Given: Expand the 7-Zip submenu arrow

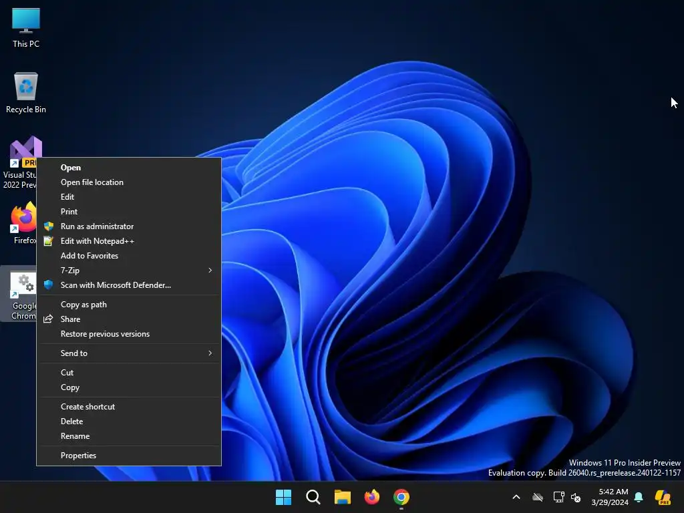Looking at the screenshot, I should click(210, 270).
